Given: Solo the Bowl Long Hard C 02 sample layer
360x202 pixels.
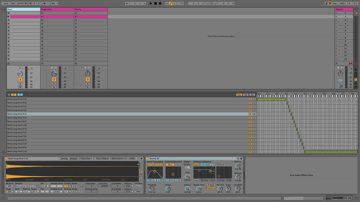Looking at the screenshot, I should tap(254, 125).
